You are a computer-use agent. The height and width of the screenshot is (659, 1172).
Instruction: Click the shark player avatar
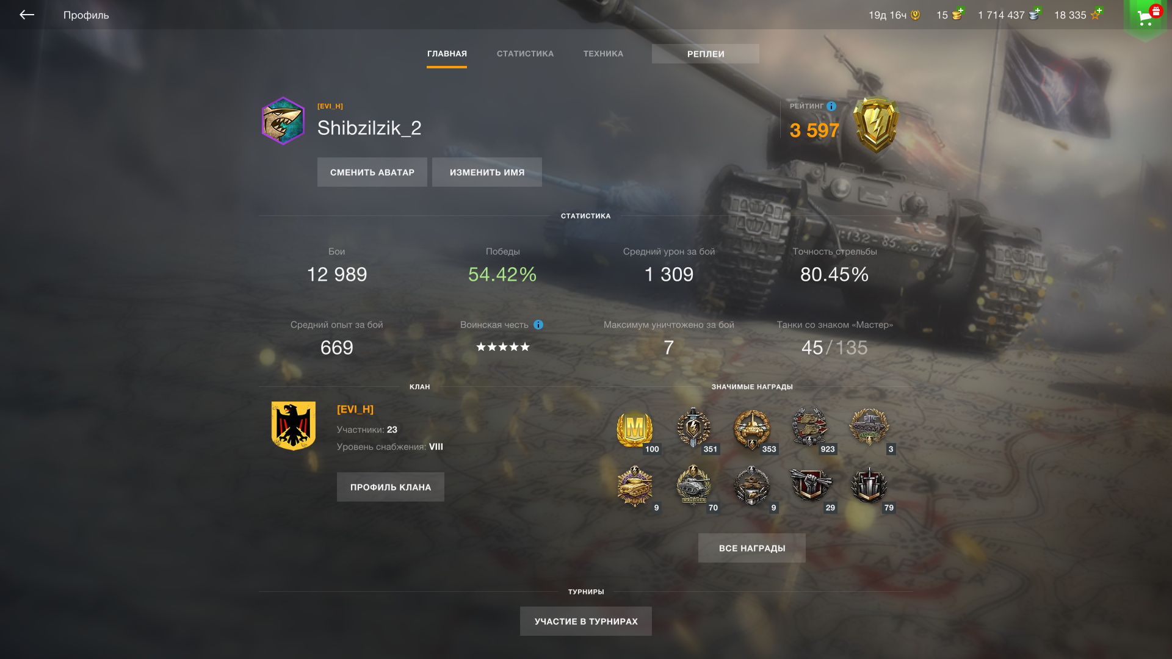283,121
